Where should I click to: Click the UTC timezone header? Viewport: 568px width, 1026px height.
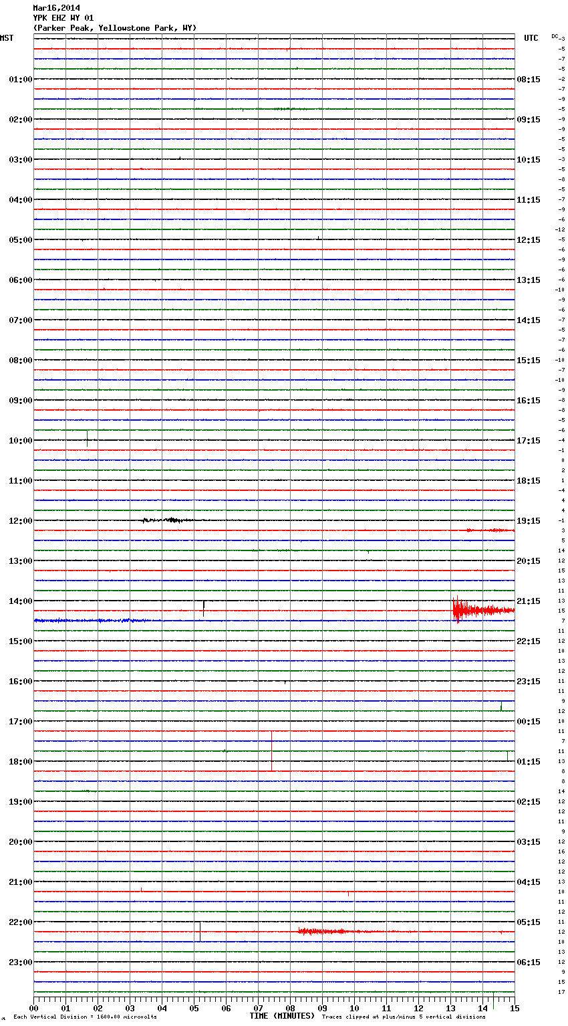tap(531, 38)
